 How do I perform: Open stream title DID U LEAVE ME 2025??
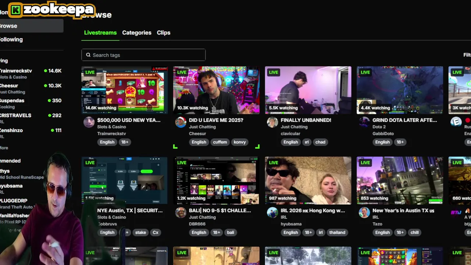point(216,120)
